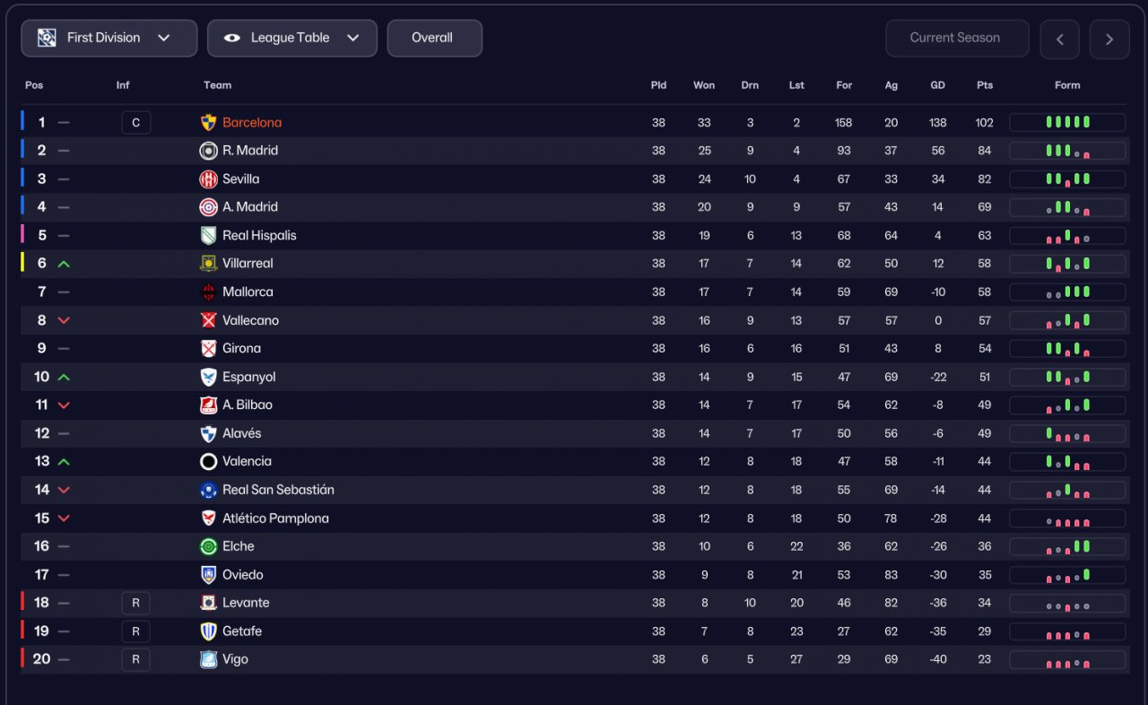Click Barcelona's form indicator bar
The image size is (1148, 705).
point(1067,123)
